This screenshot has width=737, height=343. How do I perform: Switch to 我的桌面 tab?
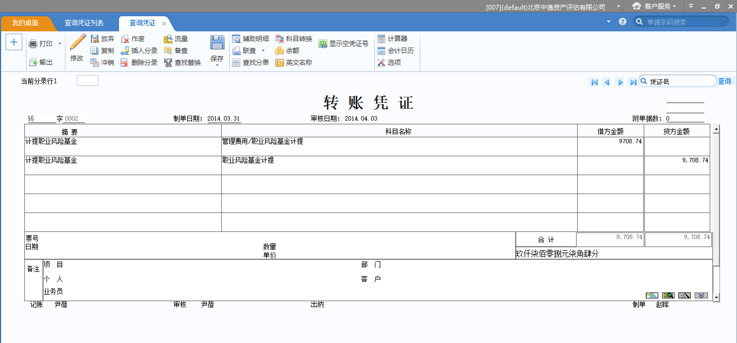pyautogui.click(x=25, y=23)
